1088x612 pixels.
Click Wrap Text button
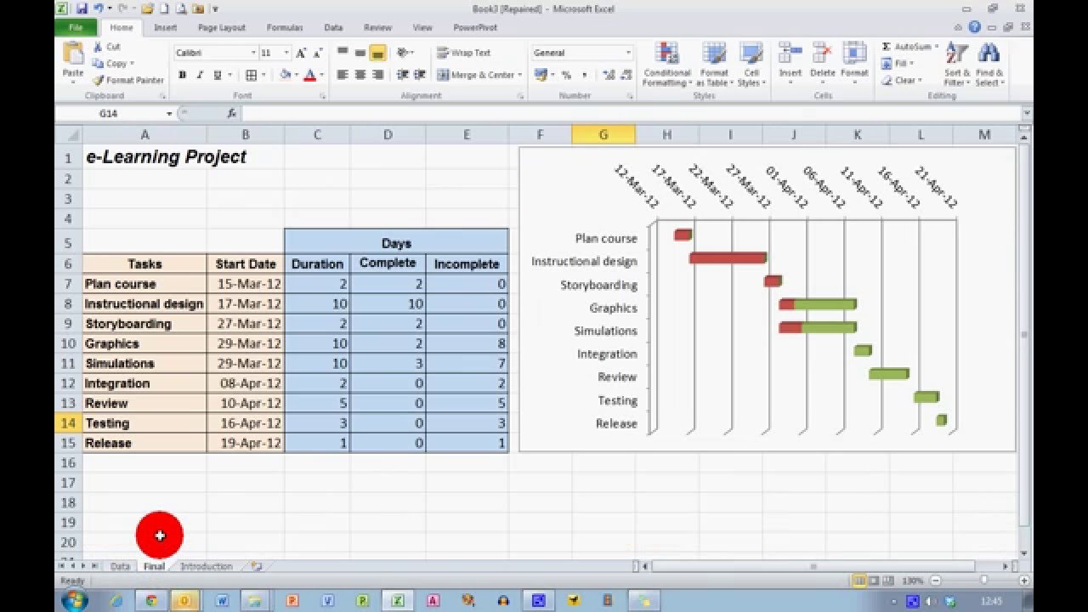tap(464, 53)
